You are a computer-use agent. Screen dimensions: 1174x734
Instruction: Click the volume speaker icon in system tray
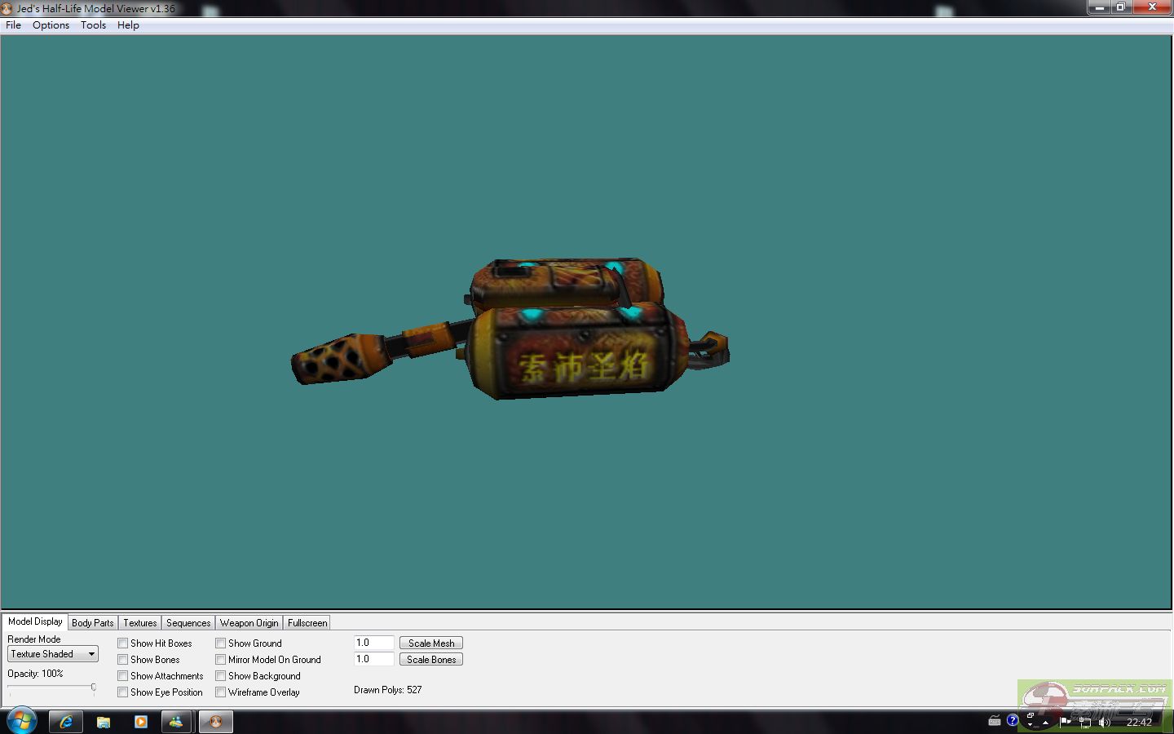[1104, 722]
